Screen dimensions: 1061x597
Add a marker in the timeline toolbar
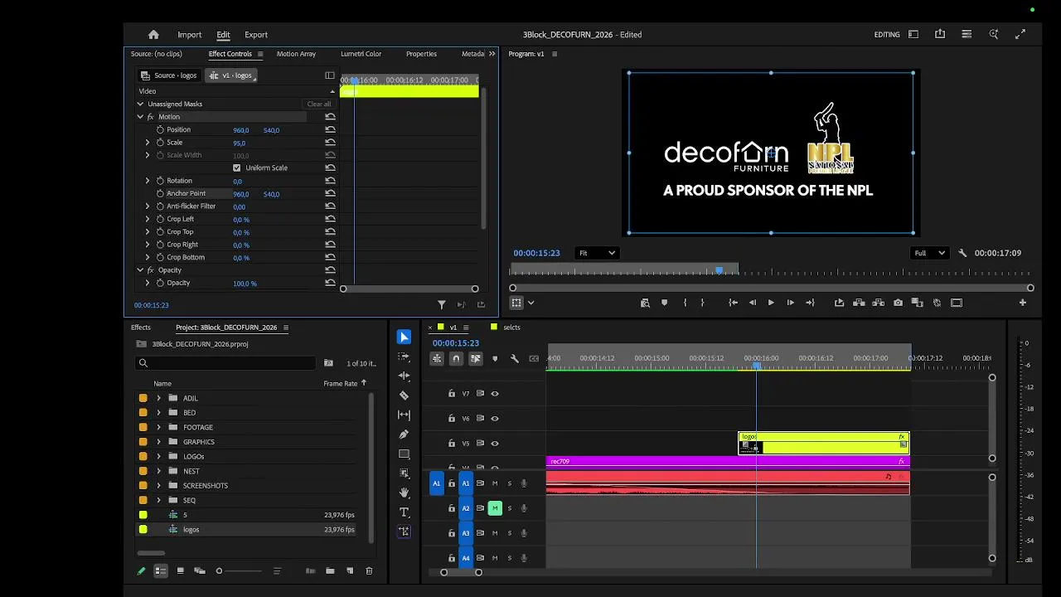point(495,358)
